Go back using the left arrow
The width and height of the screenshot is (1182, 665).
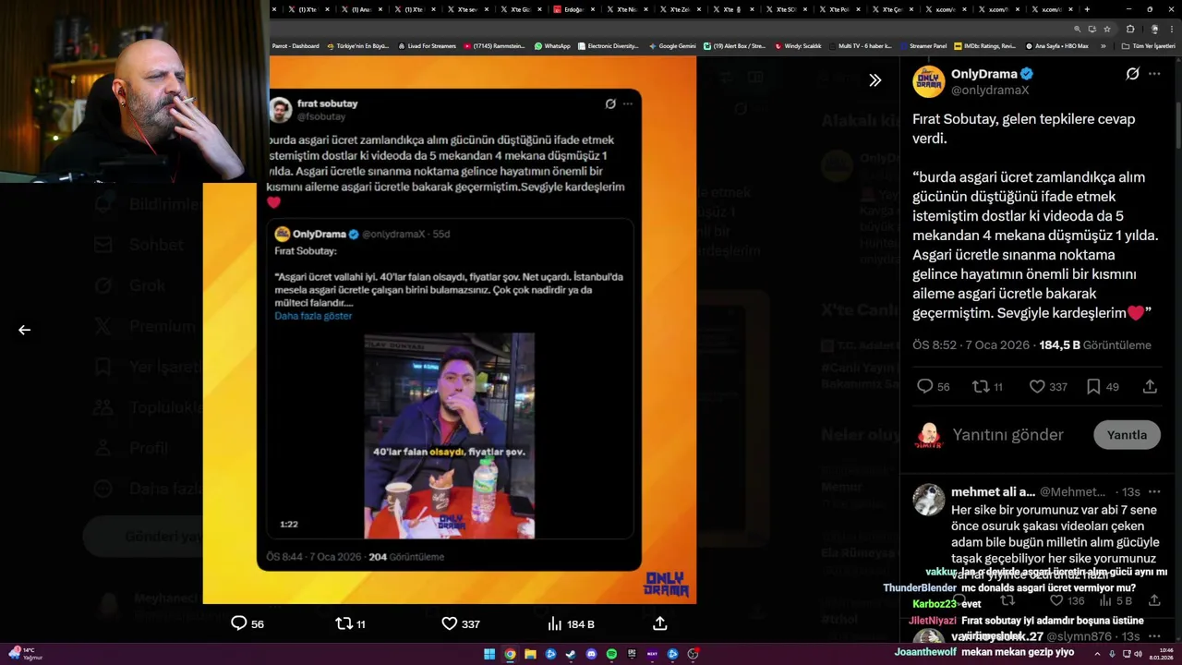(x=24, y=330)
